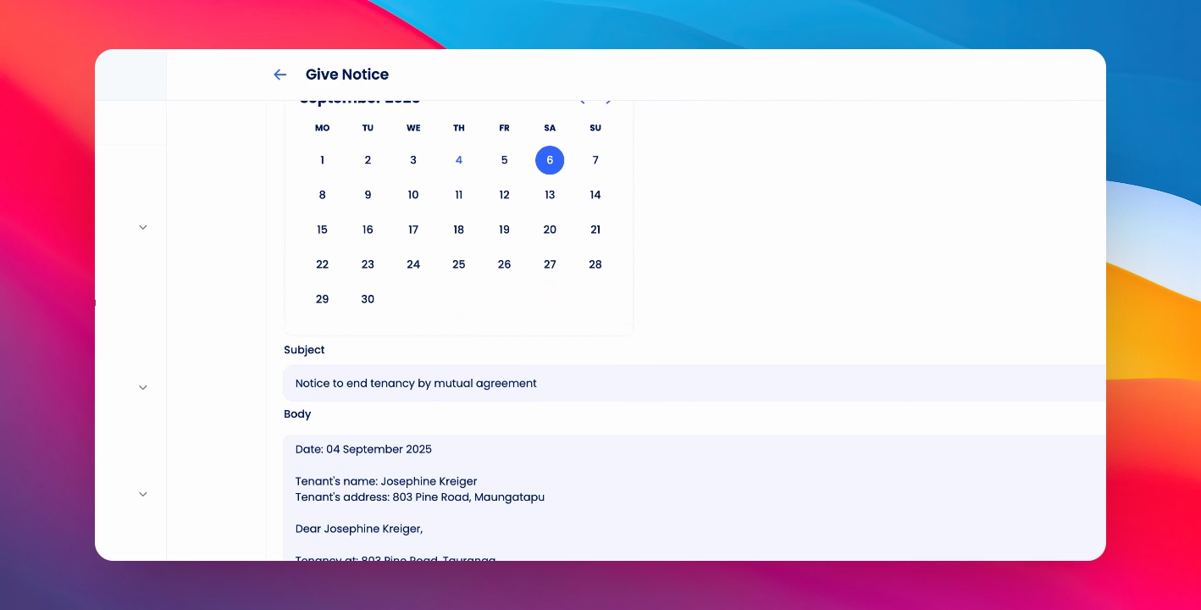Choose calendar day 17
This screenshot has height=610, width=1201.
[413, 230]
